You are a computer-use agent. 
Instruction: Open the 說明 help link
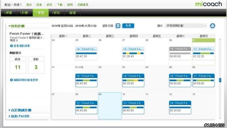70,5
